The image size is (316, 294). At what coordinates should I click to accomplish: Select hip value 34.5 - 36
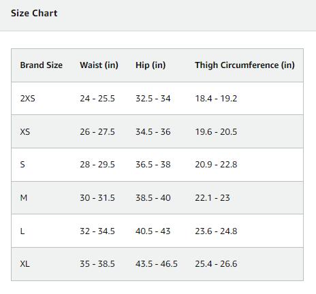tap(153, 132)
